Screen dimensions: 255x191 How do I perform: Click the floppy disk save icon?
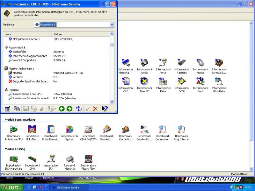(26, 109)
